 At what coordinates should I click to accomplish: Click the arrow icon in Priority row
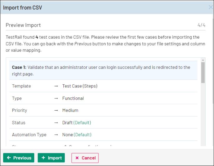pyautogui.click(x=56, y=111)
